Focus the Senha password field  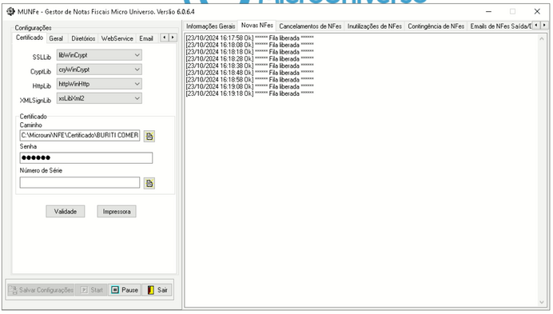[86, 157]
